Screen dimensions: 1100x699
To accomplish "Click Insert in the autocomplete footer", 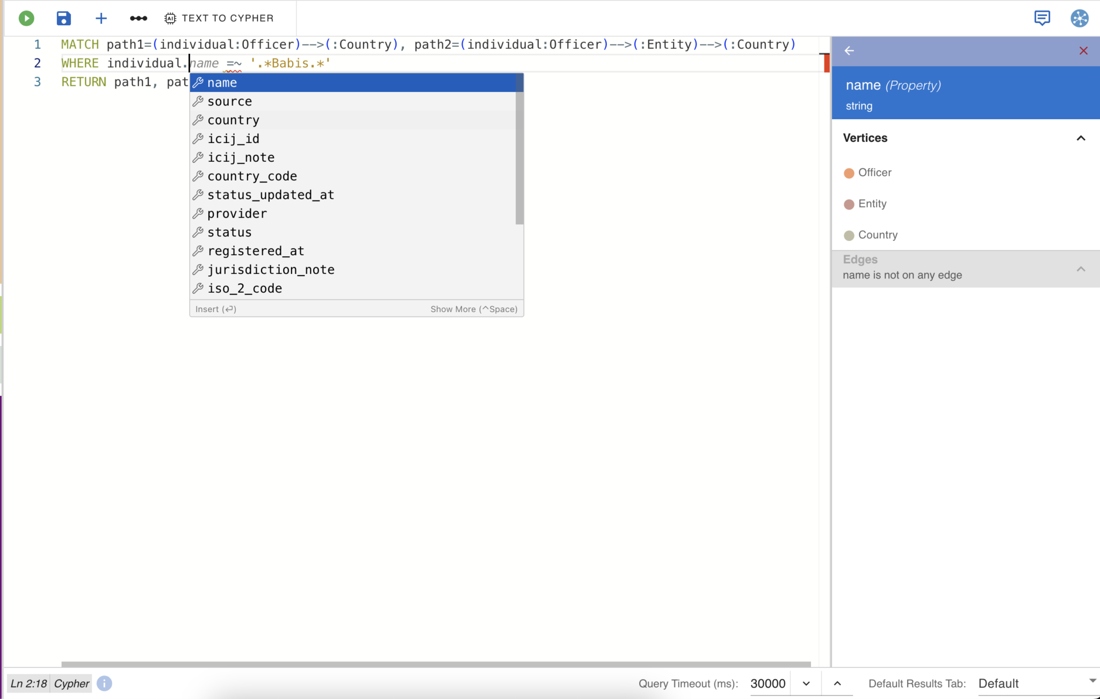I will [216, 309].
